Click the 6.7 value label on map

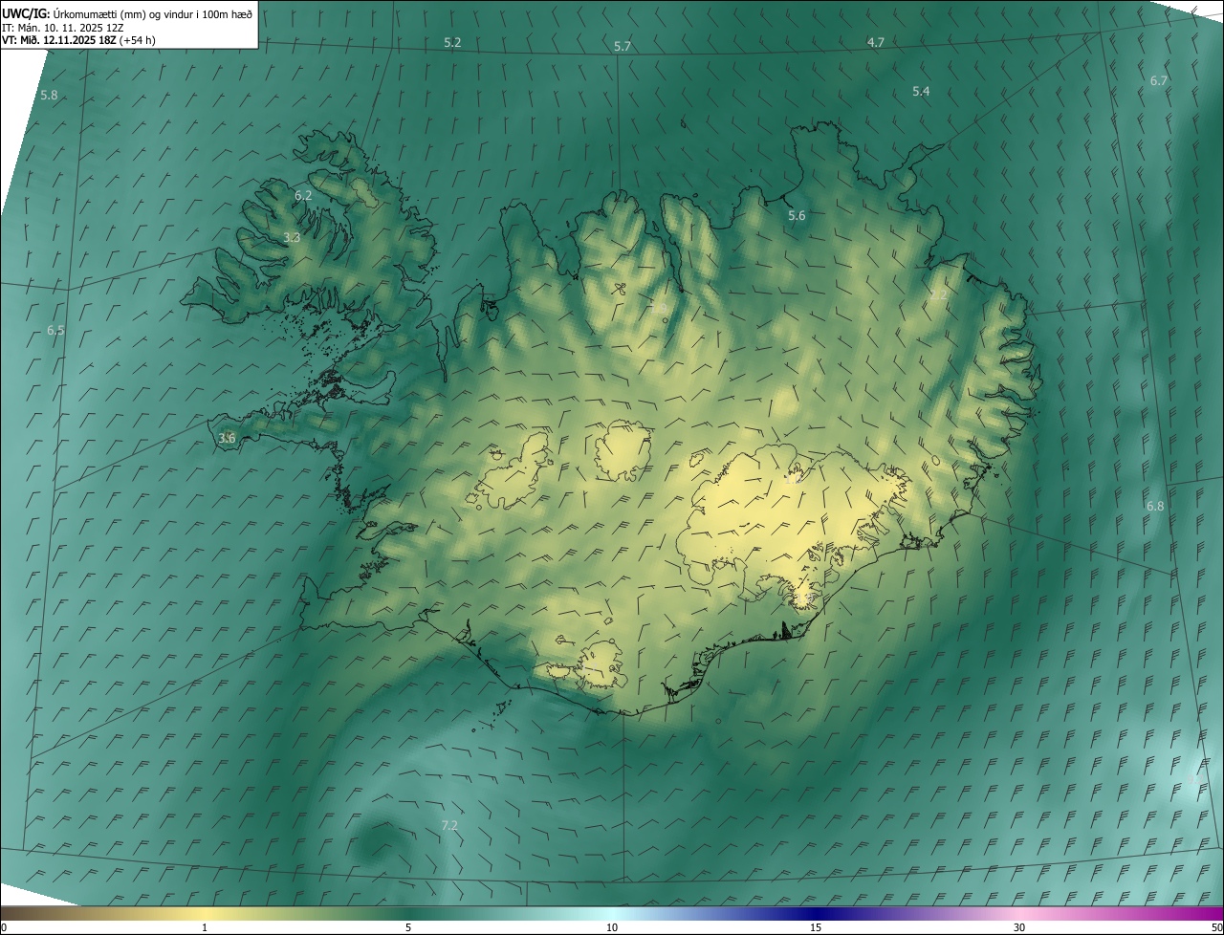click(x=1158, y=80)
